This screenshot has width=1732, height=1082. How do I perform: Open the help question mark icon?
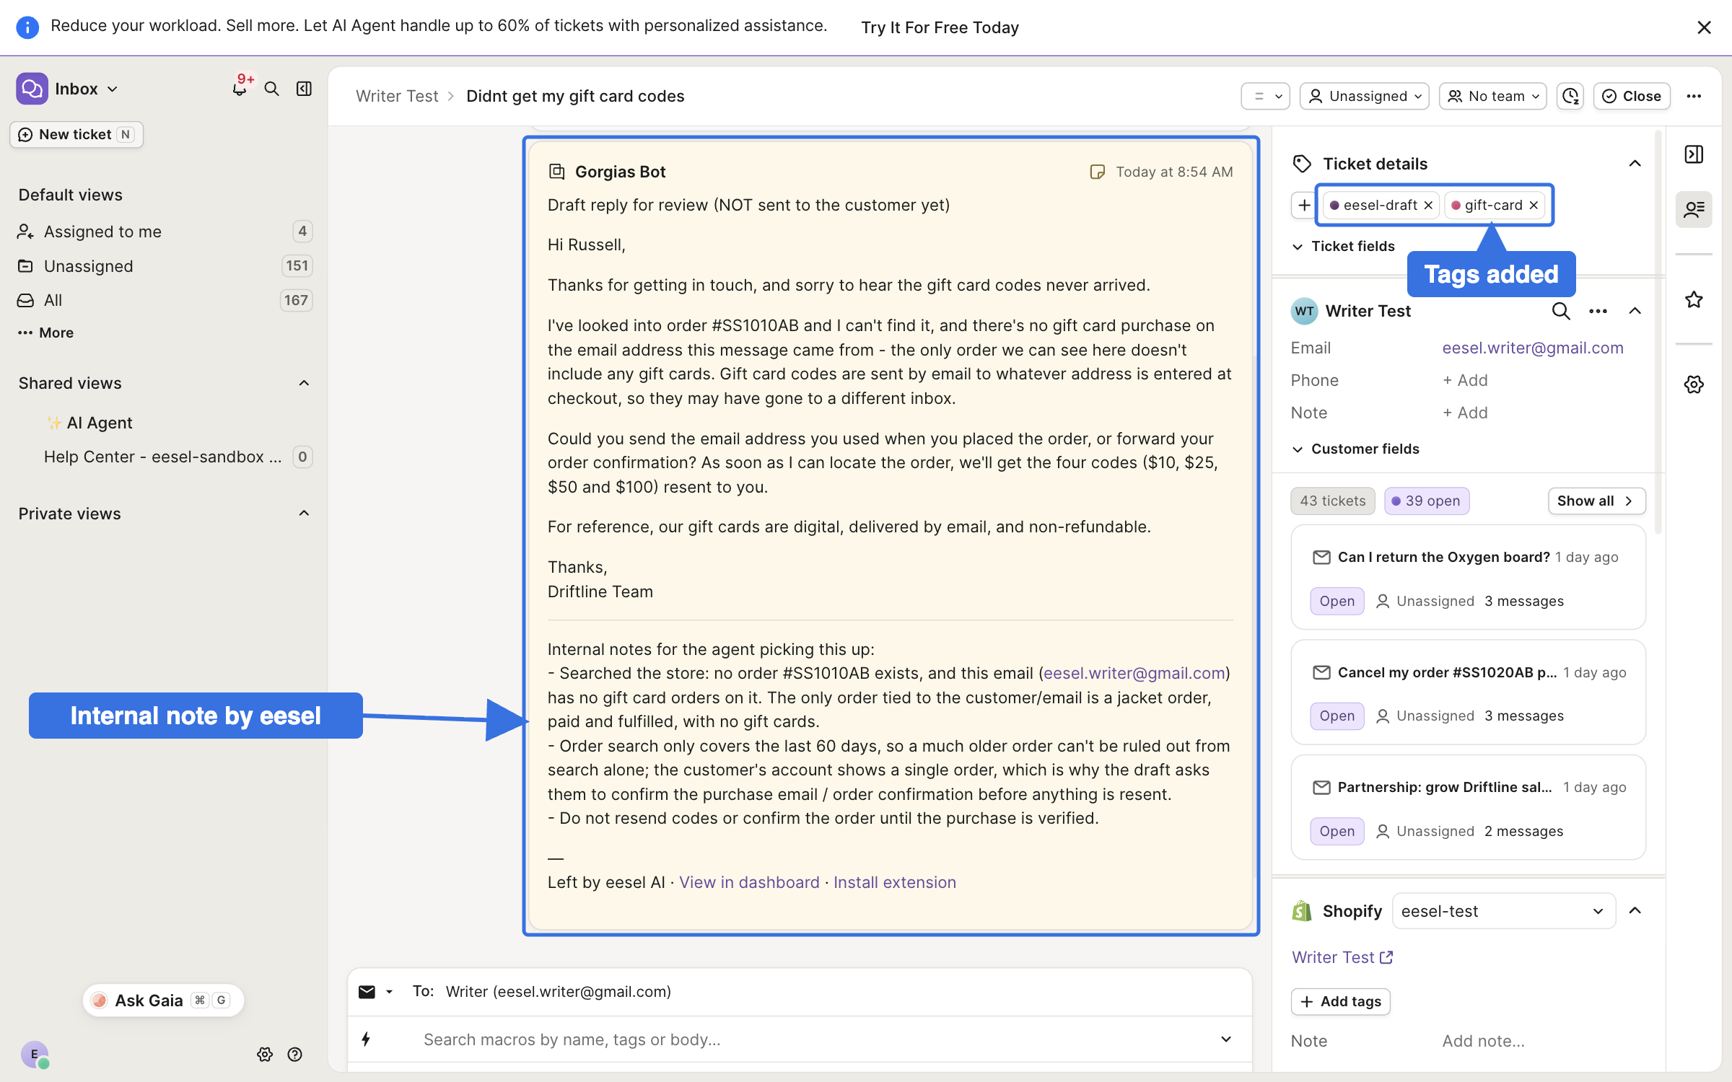point(294,1055)
